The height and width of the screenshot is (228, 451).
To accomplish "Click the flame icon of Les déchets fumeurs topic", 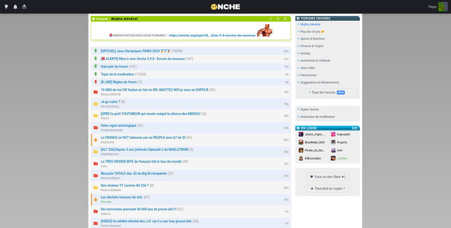I will (96, 199).
